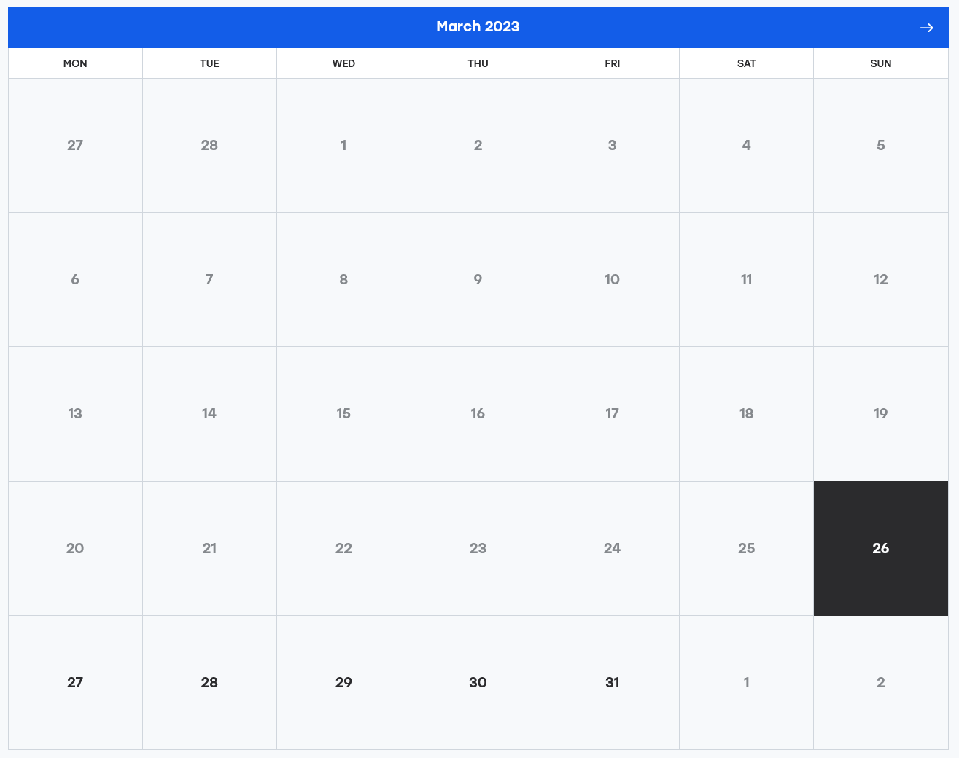The width and height of the screenshot is (959, 758).
Task: Pick date 31
Action: [x=612, y=682]
